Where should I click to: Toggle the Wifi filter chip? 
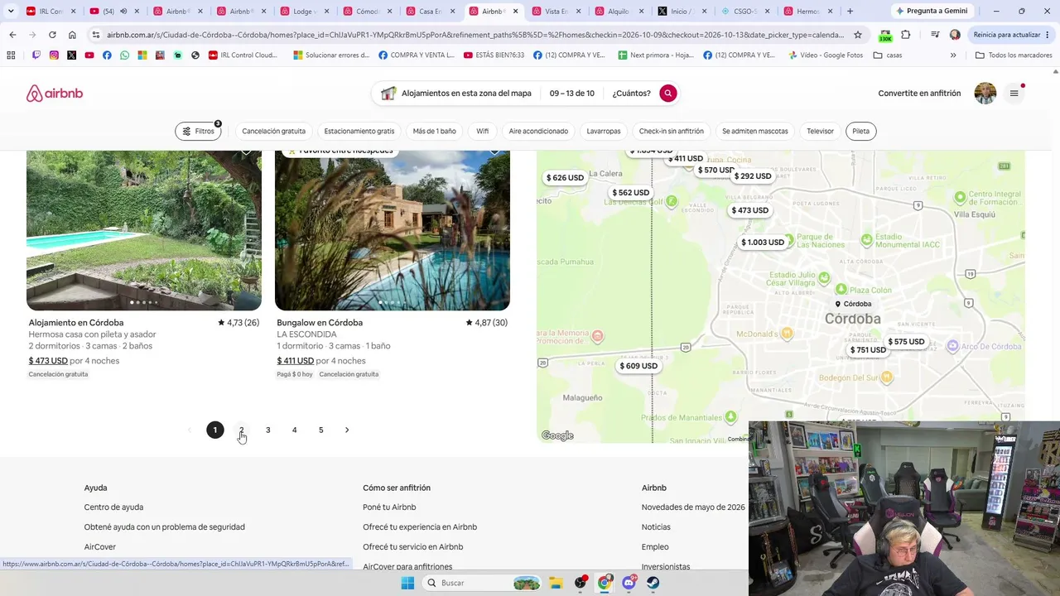[483, 132]
